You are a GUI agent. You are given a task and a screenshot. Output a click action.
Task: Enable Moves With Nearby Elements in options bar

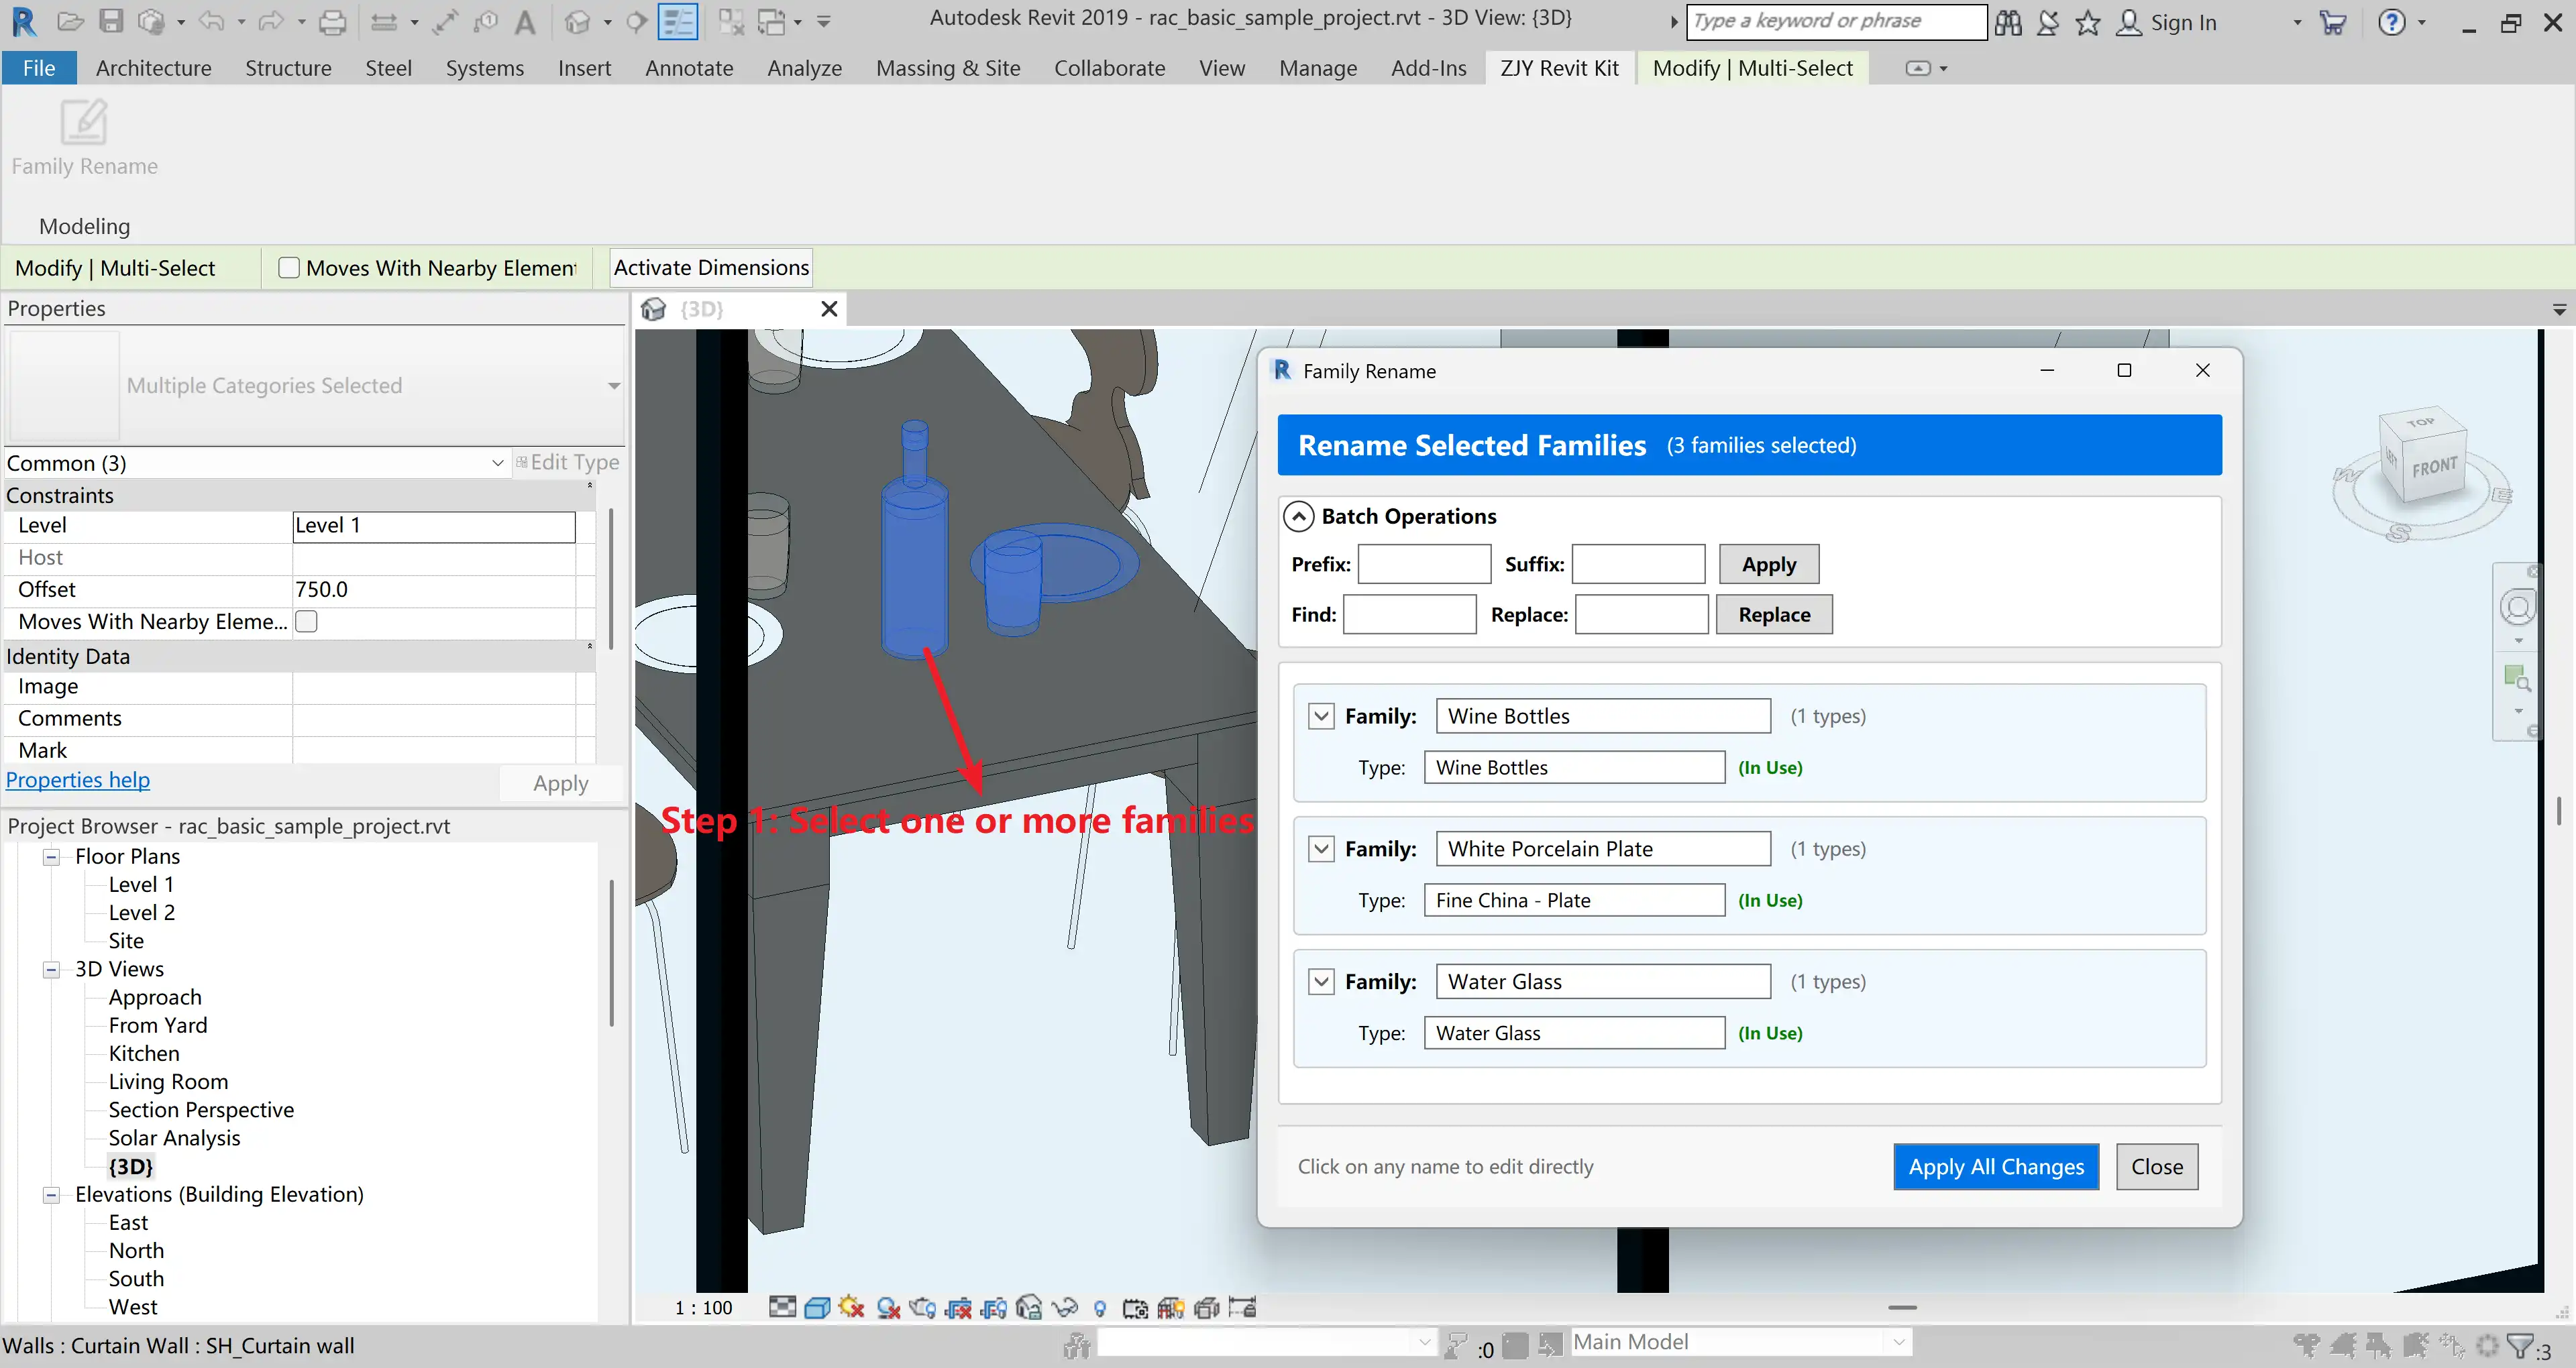289,268
